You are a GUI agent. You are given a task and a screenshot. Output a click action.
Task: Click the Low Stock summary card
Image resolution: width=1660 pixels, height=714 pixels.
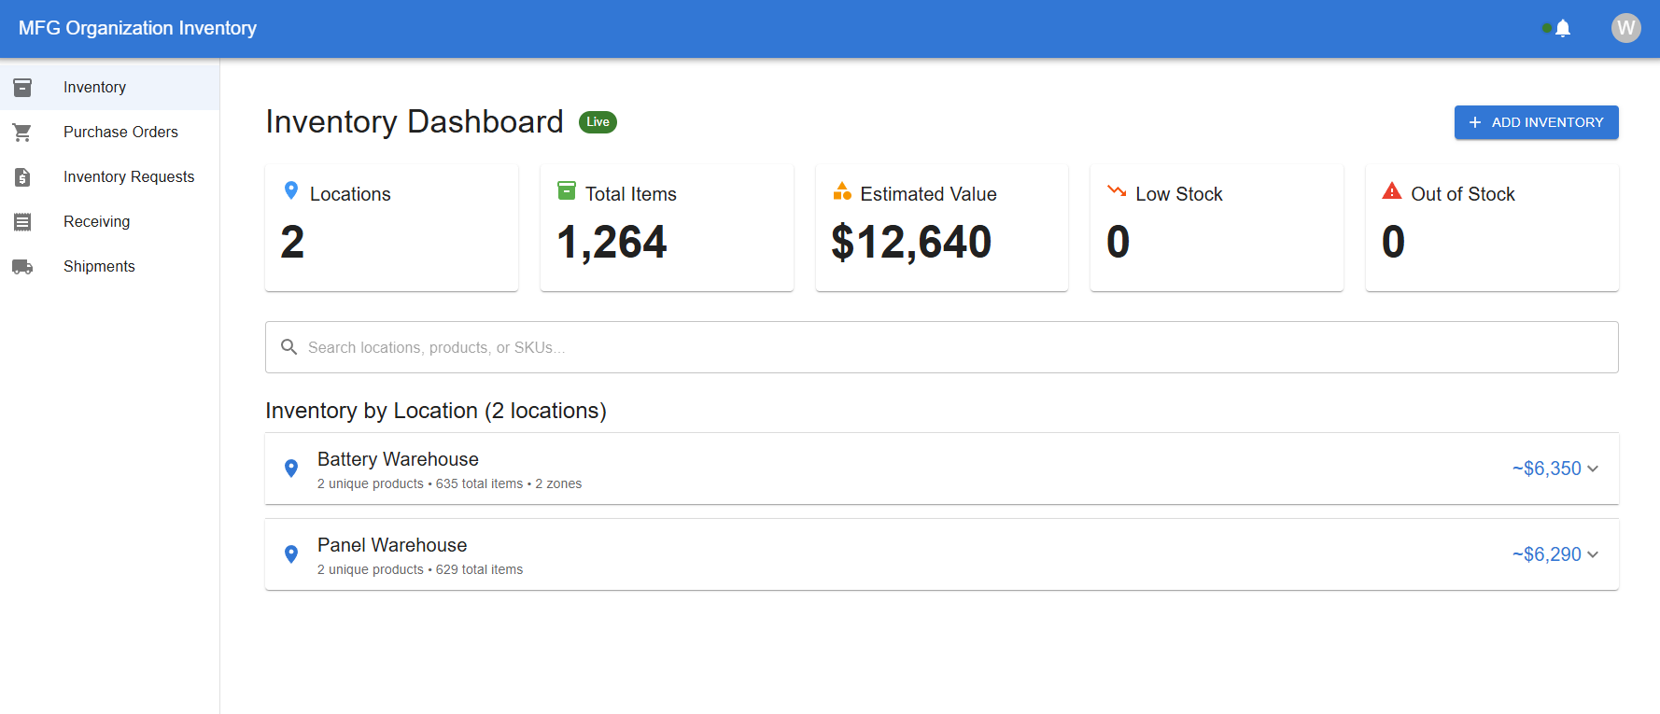pyautogui.click(x=1216, y=228)
